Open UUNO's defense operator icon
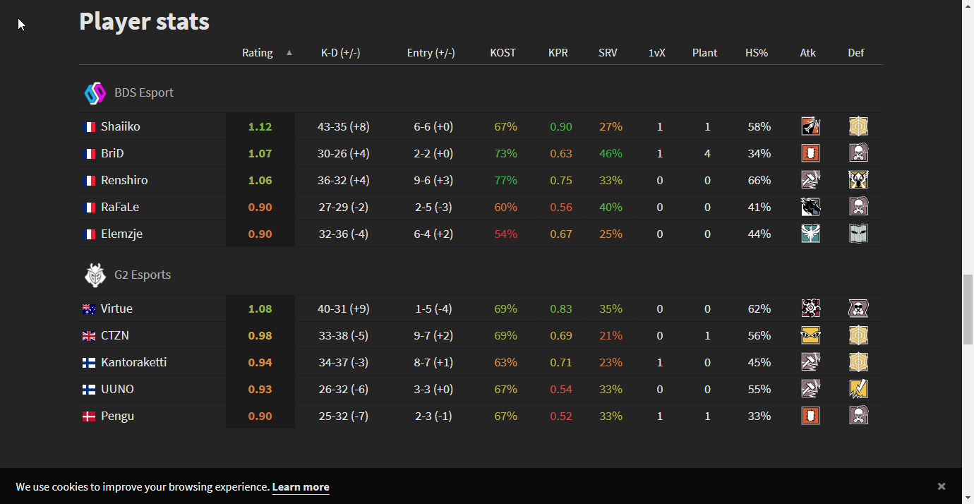Viewport: 974px width, 504px height. 858,389
